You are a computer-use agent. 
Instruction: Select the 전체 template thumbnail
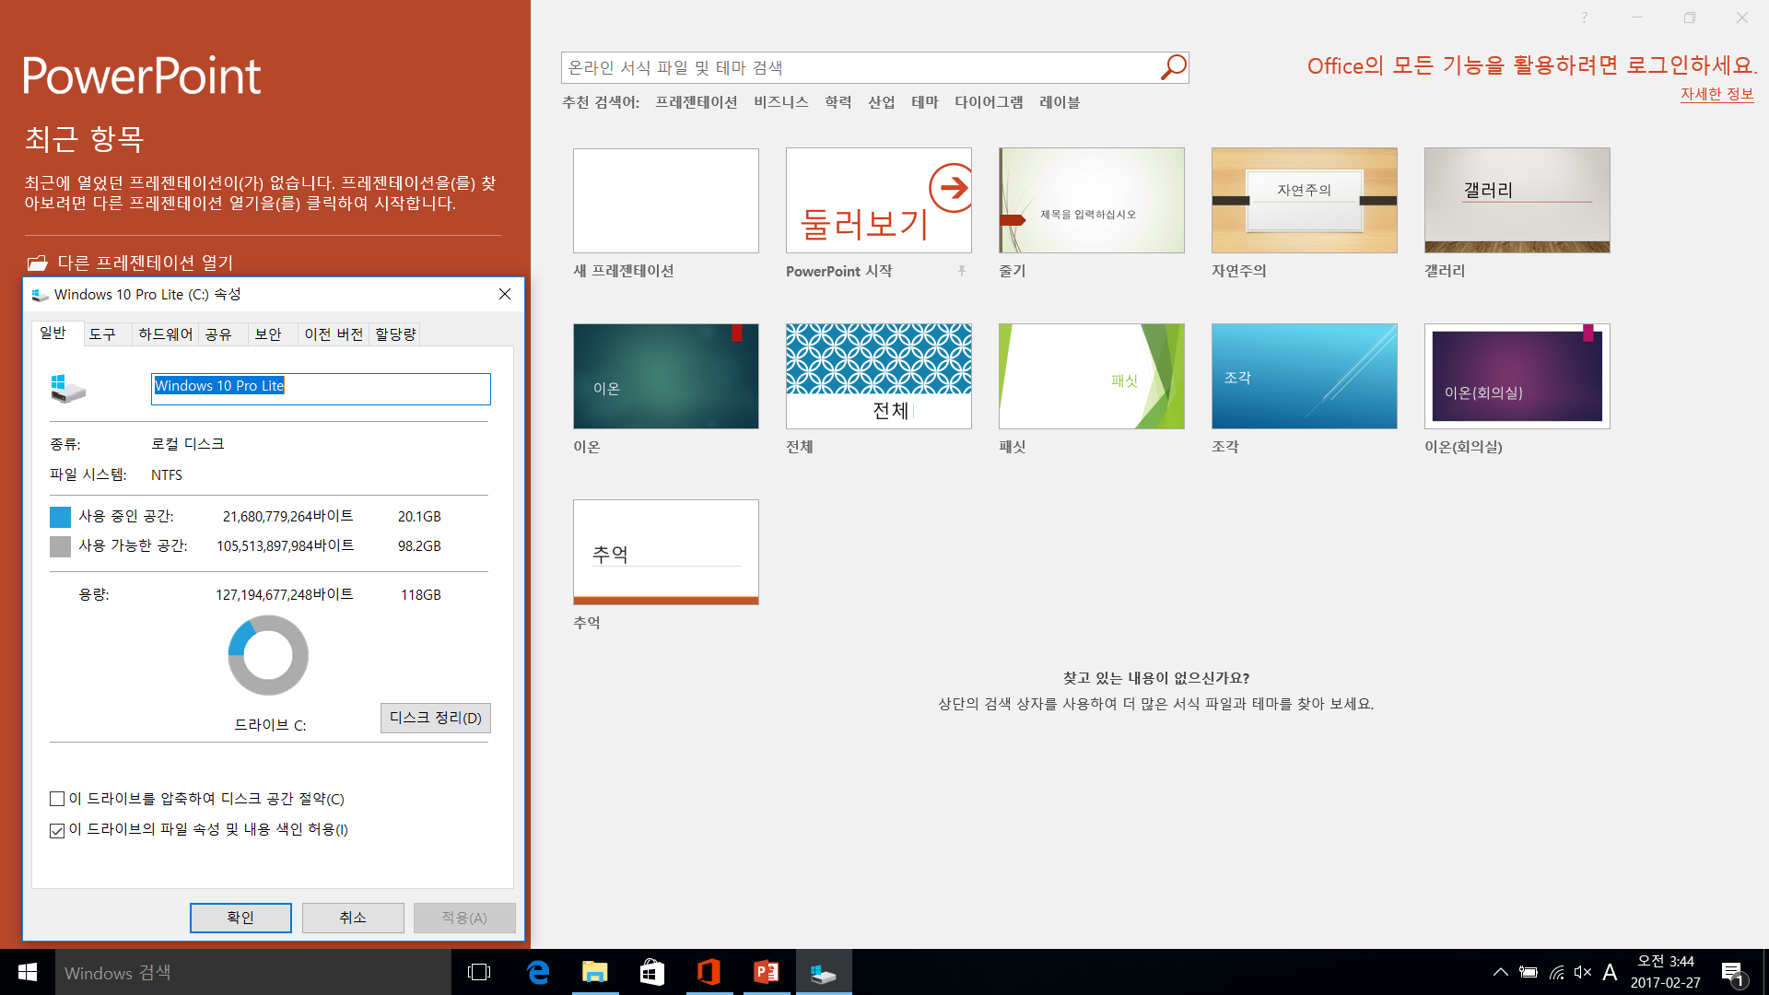tap(879, 376)
